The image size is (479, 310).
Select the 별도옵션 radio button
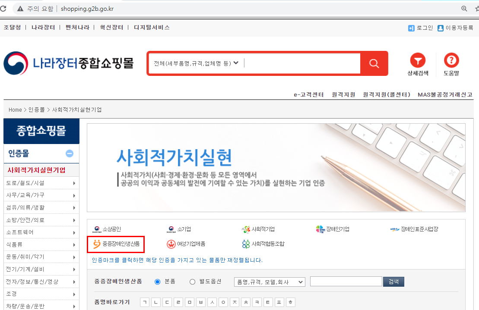click(x=192, y=282)
